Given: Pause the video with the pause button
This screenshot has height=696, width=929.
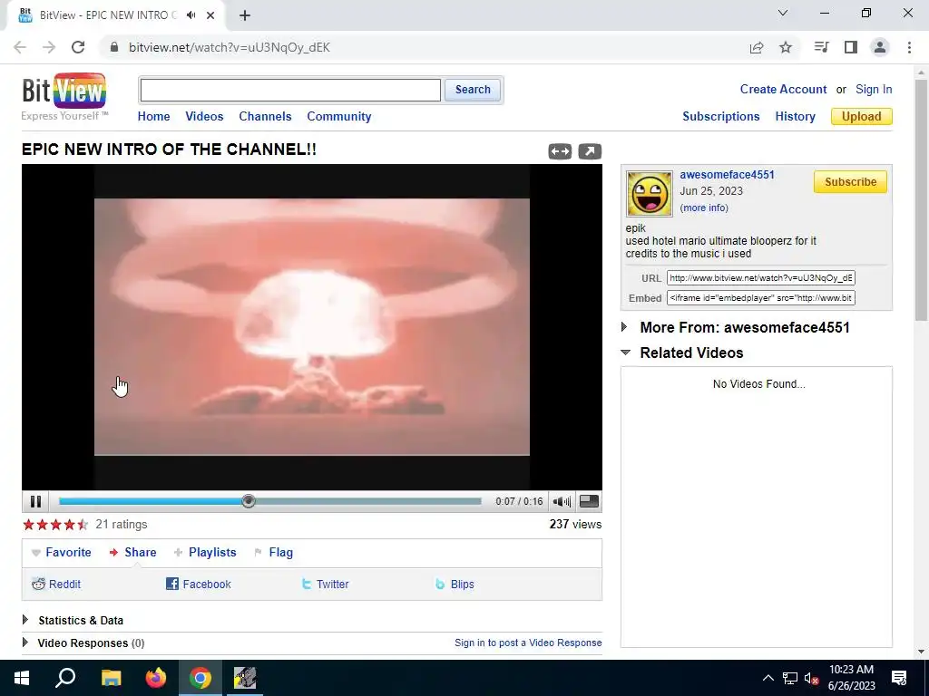Looking at the screenshot, I should click(35, 501).
